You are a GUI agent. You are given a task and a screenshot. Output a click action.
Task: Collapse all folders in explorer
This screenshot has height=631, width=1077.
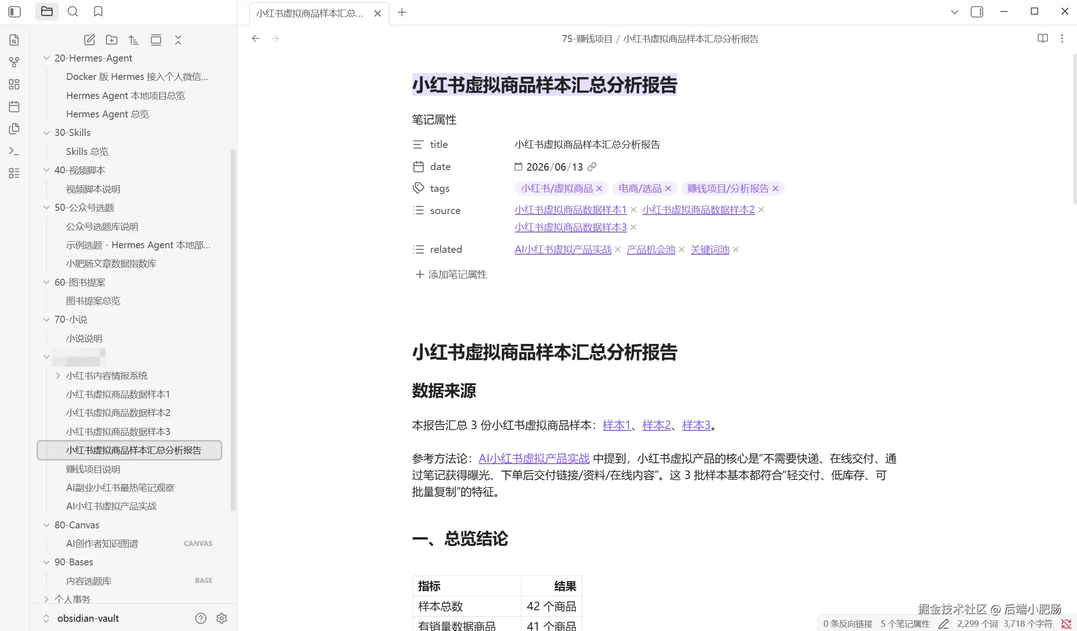click(x=178, y=40)
